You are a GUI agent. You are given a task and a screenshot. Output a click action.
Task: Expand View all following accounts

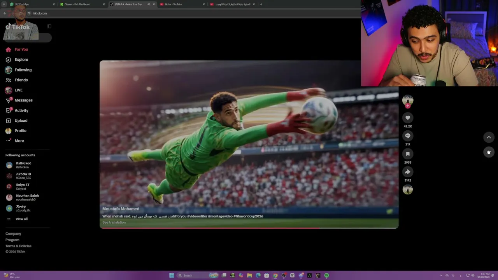[x=17, y=219]
